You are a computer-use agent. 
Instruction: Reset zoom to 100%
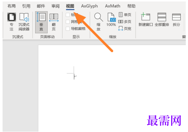click(111, 20)
